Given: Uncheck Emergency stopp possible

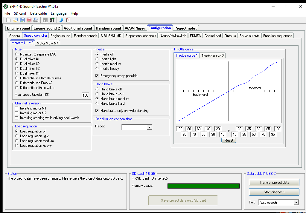Looking at the screenshot, I should click(x=97, y=76).
